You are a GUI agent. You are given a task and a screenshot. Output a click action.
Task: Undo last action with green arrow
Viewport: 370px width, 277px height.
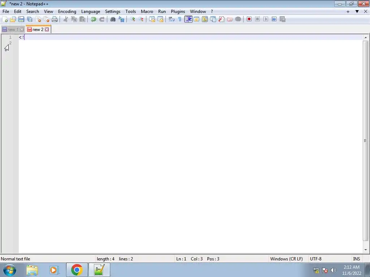94,19
